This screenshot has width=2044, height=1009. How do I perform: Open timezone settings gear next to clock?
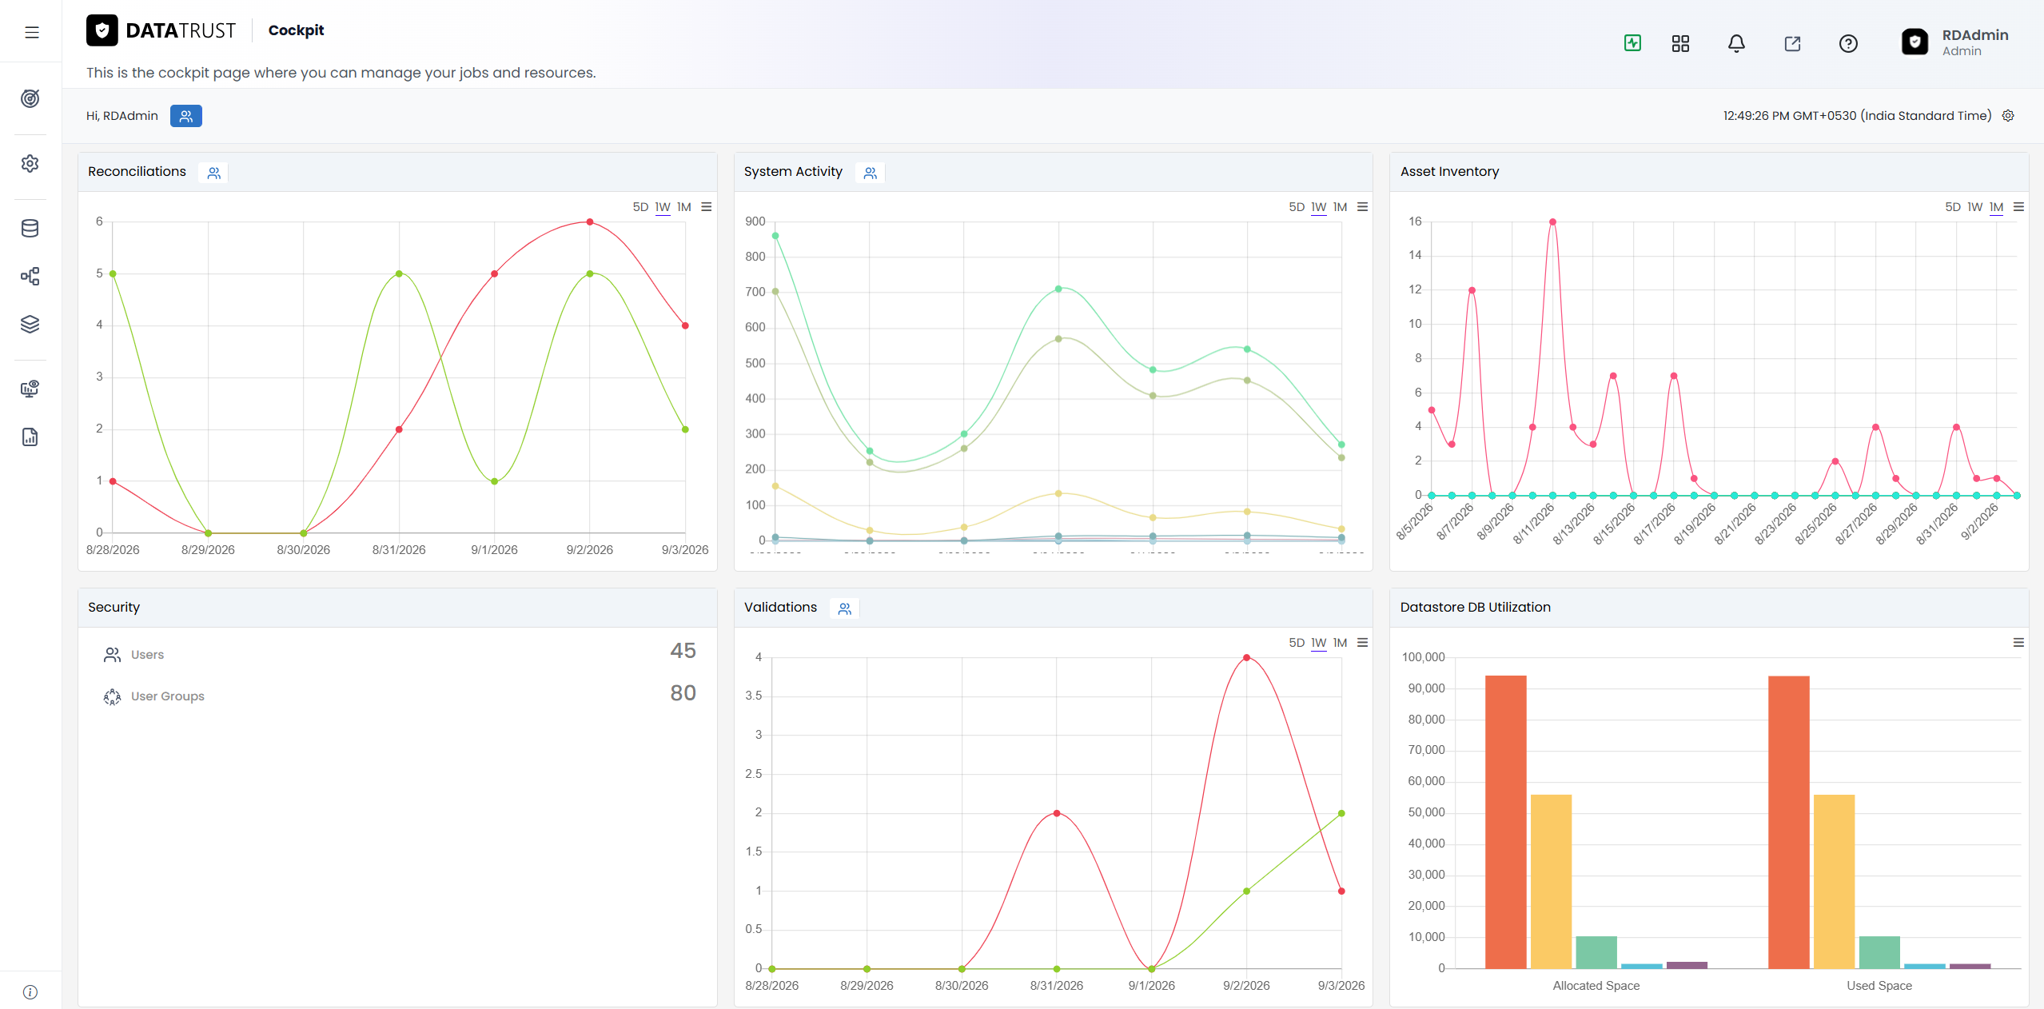[2008, 116]
